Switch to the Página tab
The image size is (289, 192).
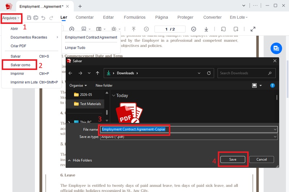pyautogui.click(x=161, y=17)
